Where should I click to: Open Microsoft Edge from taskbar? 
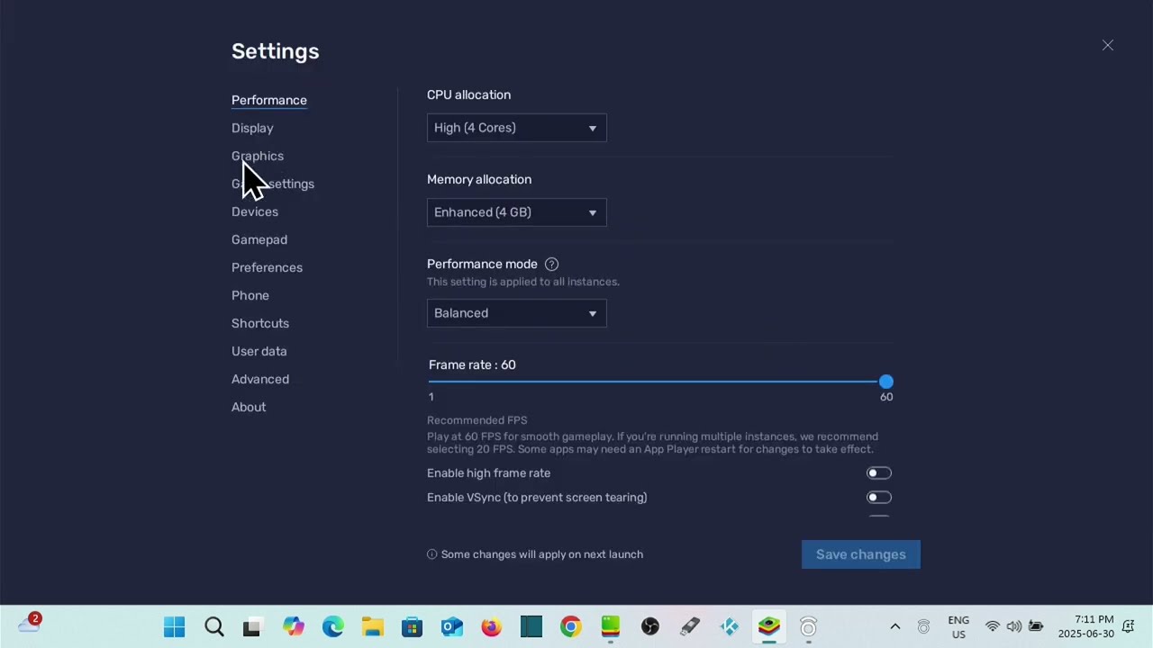[x=332, y=626]
